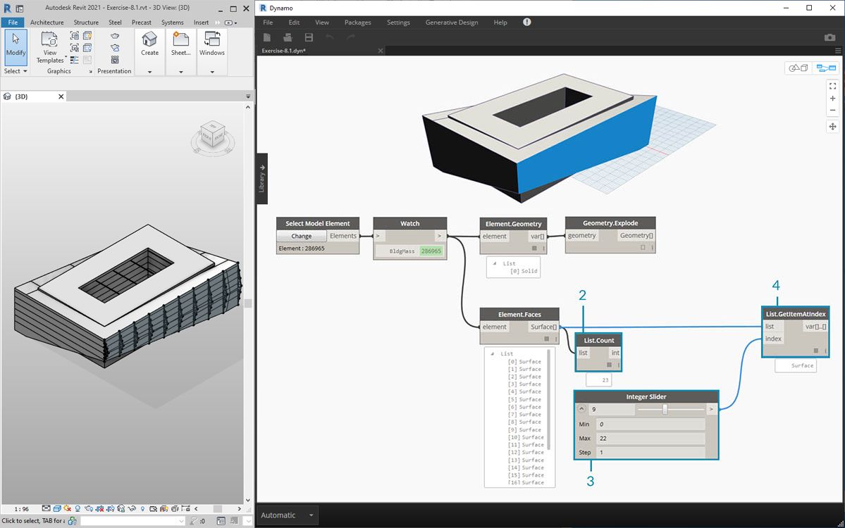This screenshot has width=845, height=528.
Task: Click the Zoom In plus button
Action: pos(832,99)
